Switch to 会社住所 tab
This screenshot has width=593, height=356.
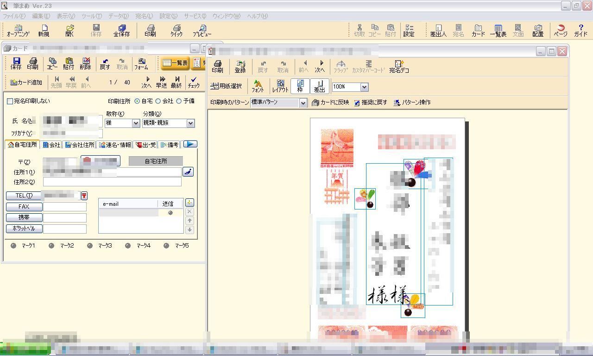[x=80, y=145]
